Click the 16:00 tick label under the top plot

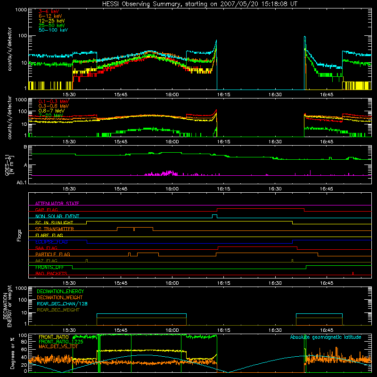pos(172,95)
